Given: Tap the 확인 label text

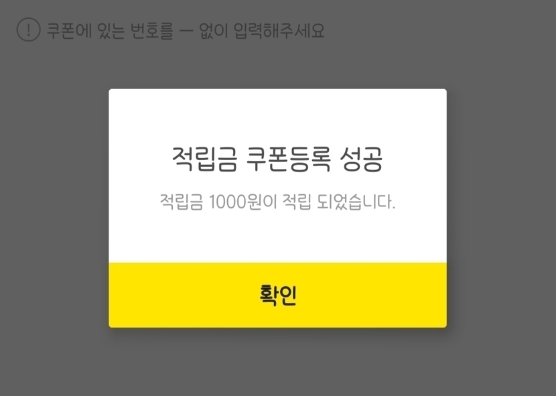Looking at the screenshot, I should (278, 295).
